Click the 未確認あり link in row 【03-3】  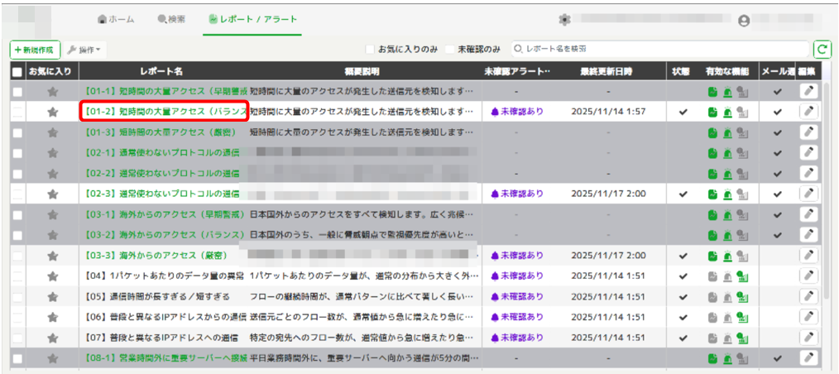(517, 256)
